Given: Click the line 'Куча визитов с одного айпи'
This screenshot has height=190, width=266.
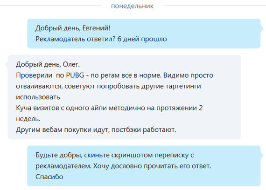Looking at the screenshot, I should 109,108.
